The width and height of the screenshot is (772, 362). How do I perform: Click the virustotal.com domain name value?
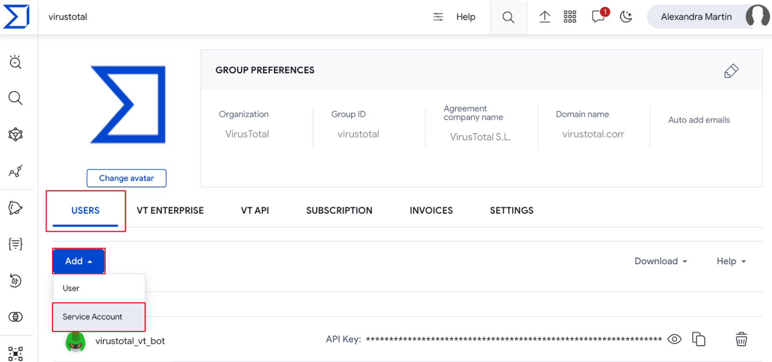click(593, 134)
